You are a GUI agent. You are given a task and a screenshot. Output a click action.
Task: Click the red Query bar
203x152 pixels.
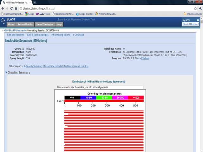click(104, 101)
